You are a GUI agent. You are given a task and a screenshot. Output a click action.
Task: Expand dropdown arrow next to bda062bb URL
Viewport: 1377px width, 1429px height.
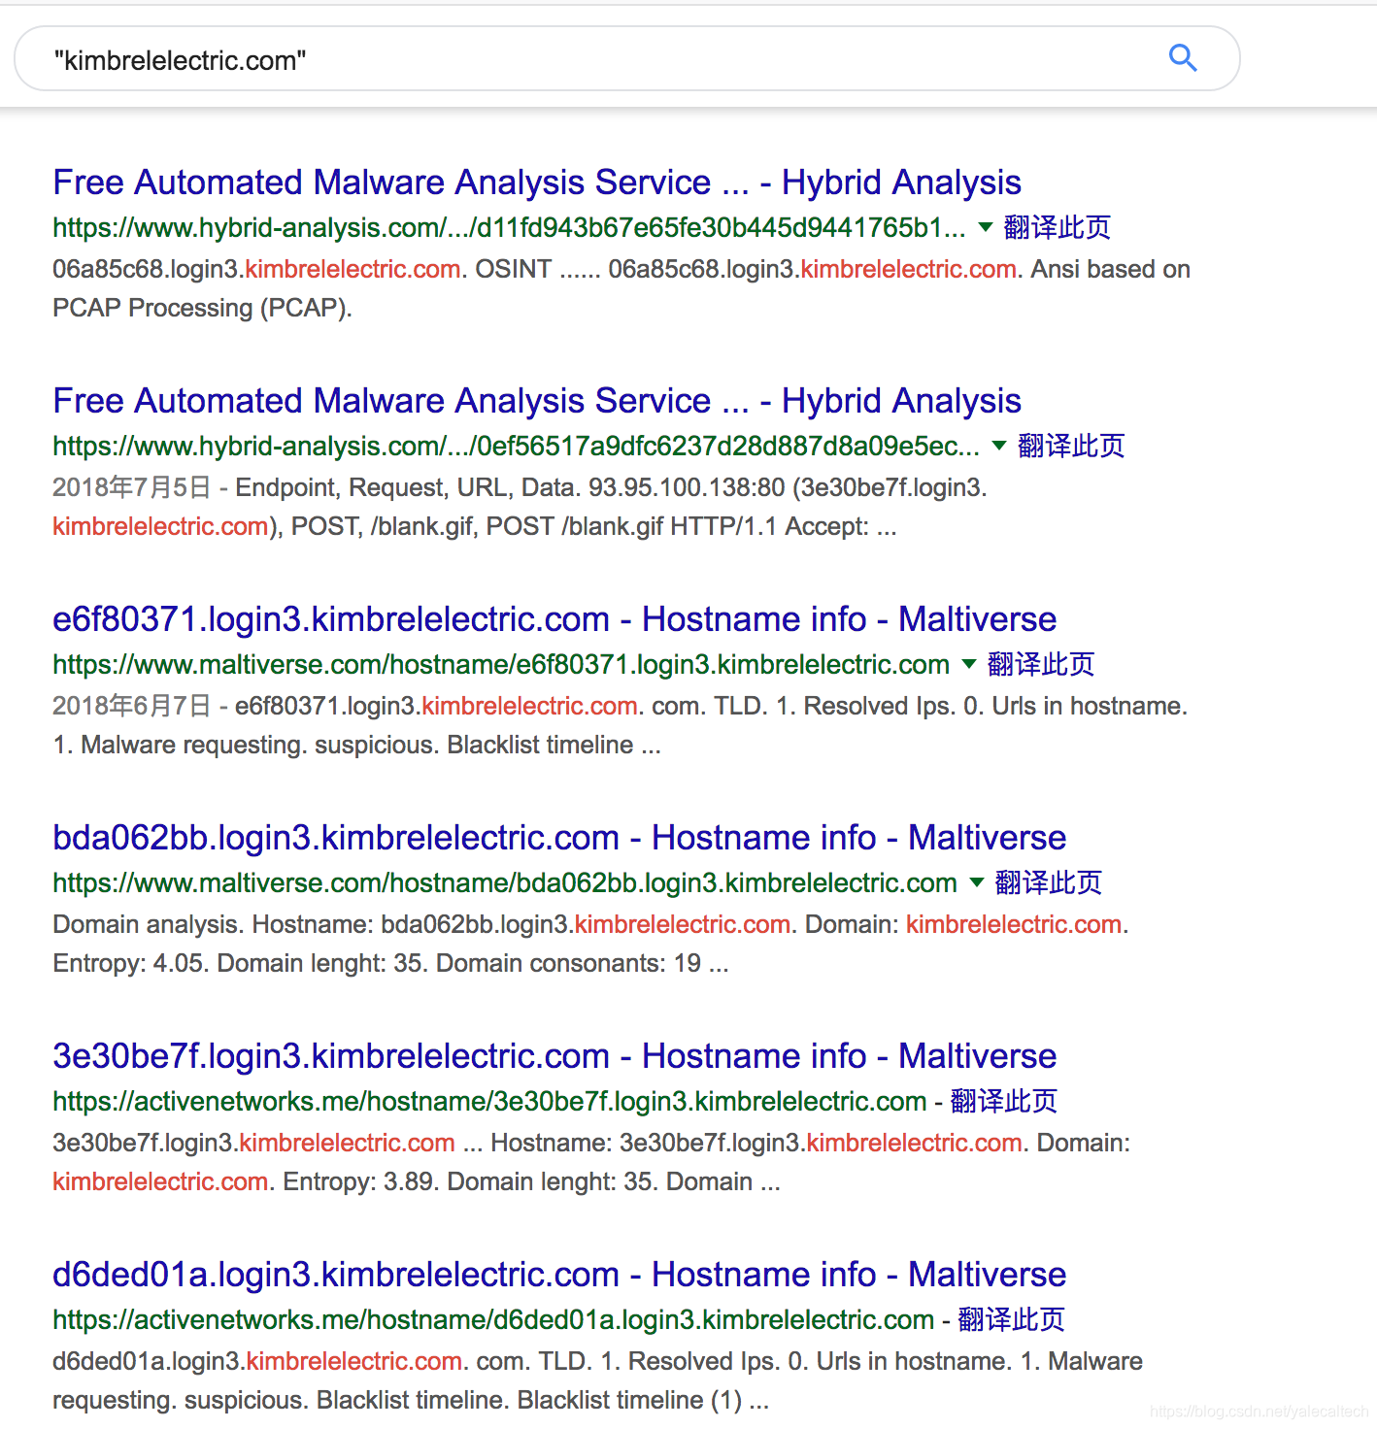pos(977,882)
